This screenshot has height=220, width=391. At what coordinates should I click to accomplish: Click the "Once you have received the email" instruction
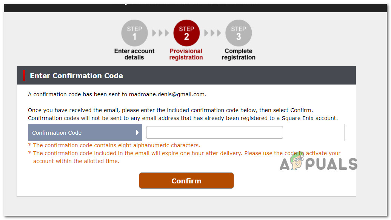(x=171, y=110)
